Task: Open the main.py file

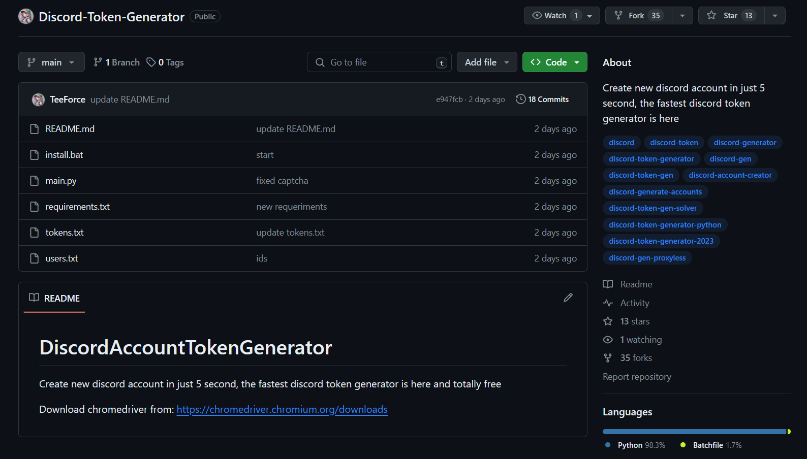Action: 61,181
